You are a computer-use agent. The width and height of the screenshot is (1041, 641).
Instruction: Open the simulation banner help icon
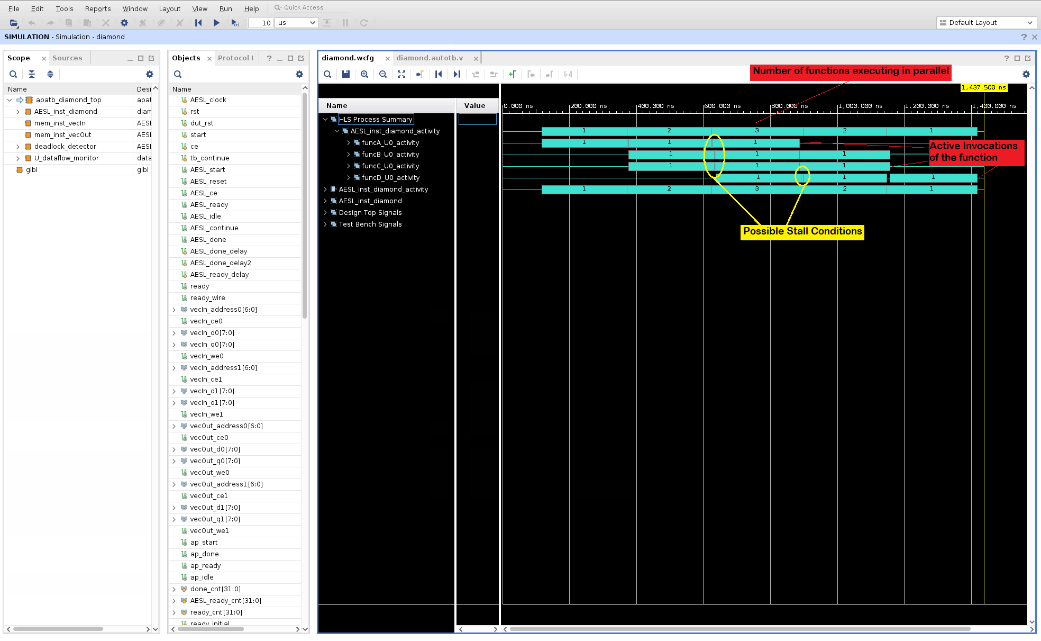click(1024, 37)
